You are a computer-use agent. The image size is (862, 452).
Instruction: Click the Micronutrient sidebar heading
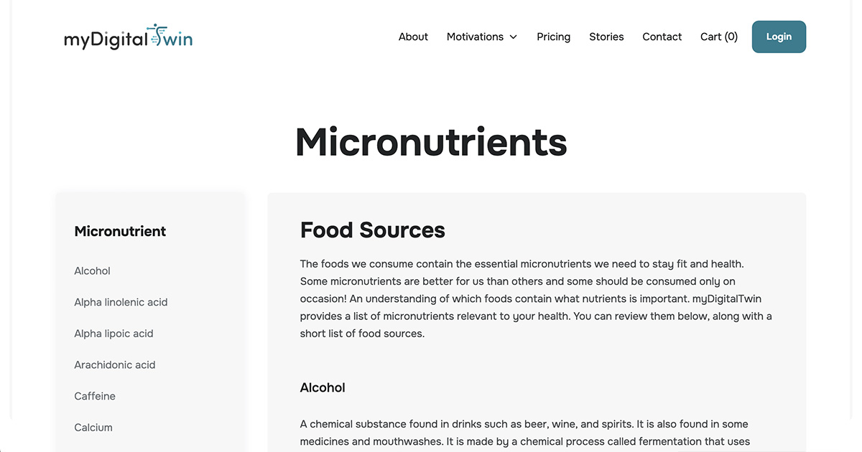coord(120,231)
